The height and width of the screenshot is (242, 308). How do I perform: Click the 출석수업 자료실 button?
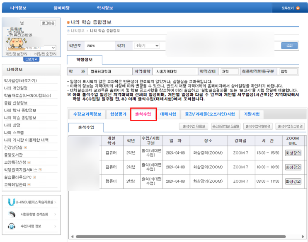pos(194,126)
